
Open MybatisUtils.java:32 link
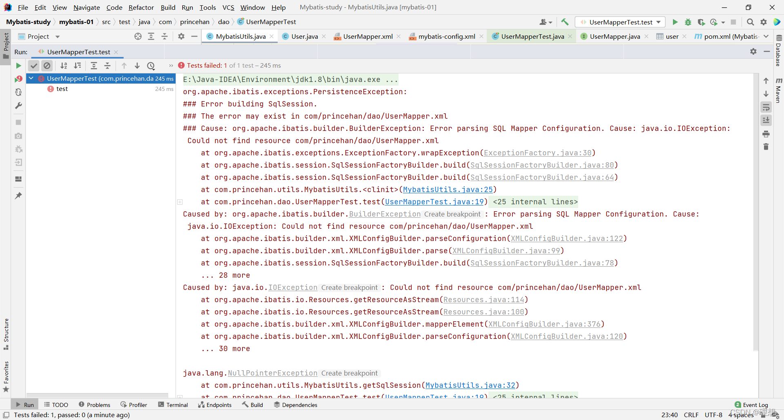(x=470, y=385)
